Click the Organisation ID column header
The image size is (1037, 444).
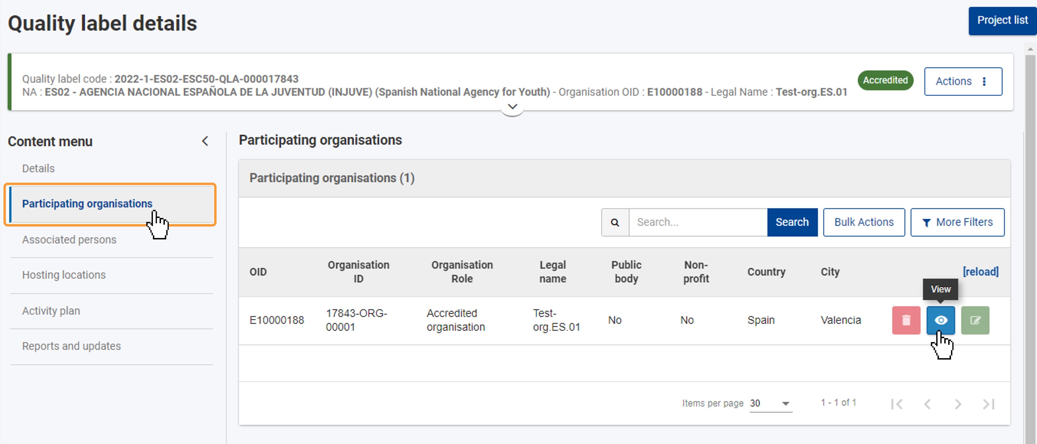(x=358, y=272)
